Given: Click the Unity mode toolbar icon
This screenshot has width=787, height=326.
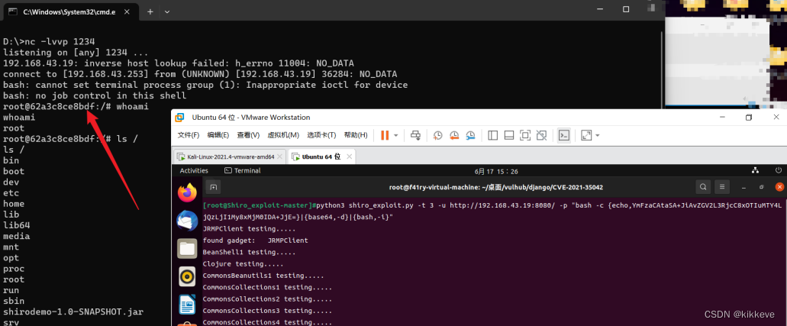Looking at the screenshot, I should click(541, 135).
